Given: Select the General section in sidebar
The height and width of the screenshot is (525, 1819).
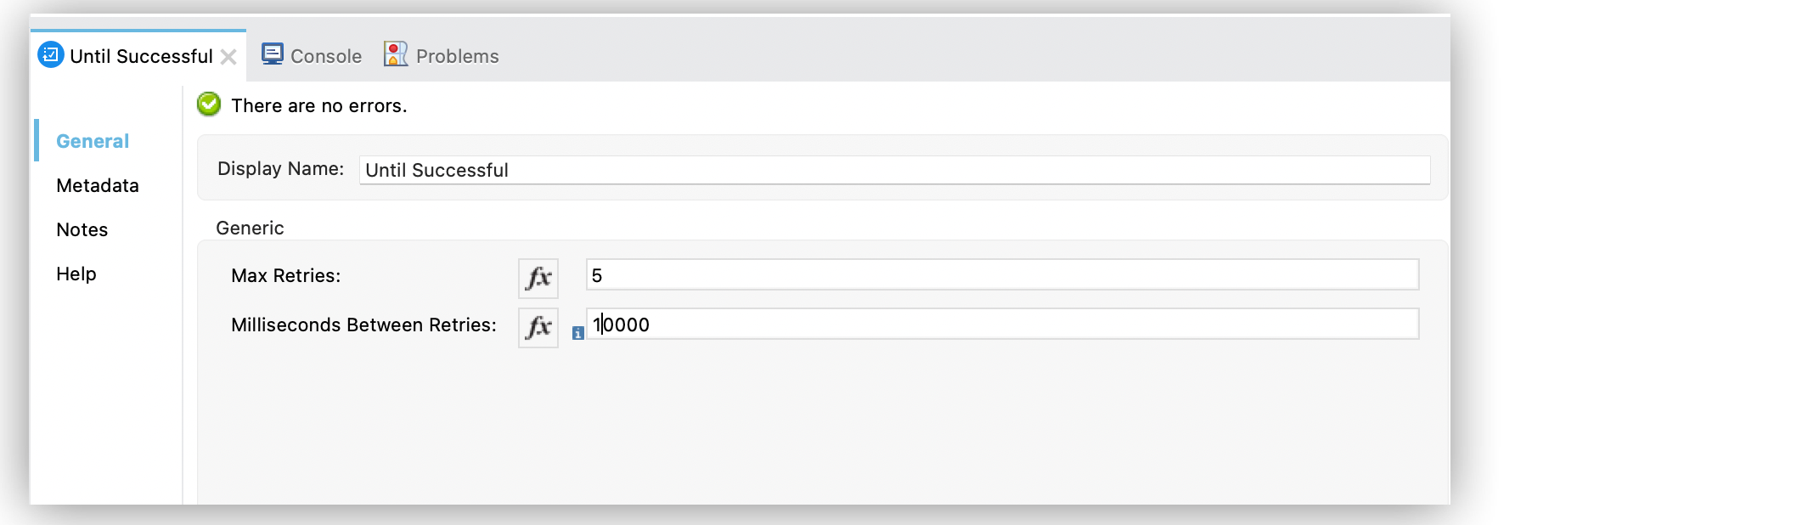Looking at the screenshot, I should [x=93, y=141].
